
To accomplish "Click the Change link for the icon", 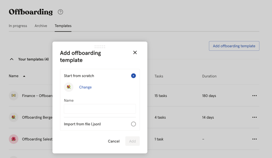I will [x=85, y=87].
